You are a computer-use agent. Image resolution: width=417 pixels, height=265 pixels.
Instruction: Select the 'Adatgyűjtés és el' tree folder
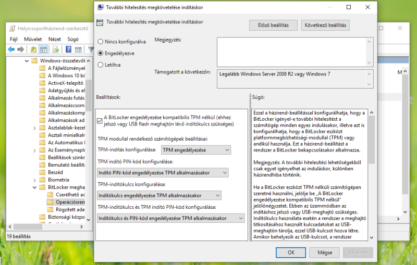(62, 91)
